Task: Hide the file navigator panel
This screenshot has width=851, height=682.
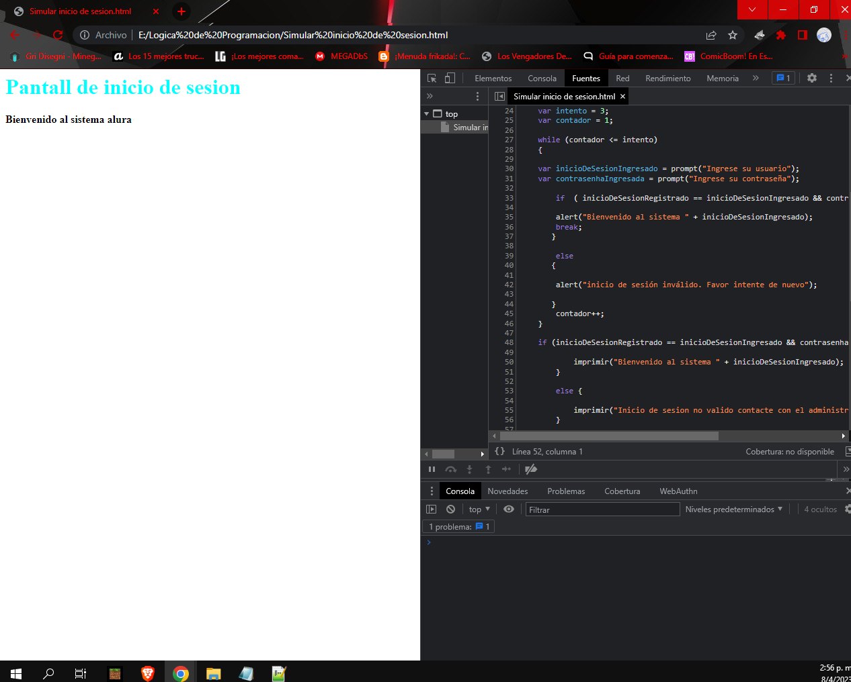Action: (x=499, y=97)
